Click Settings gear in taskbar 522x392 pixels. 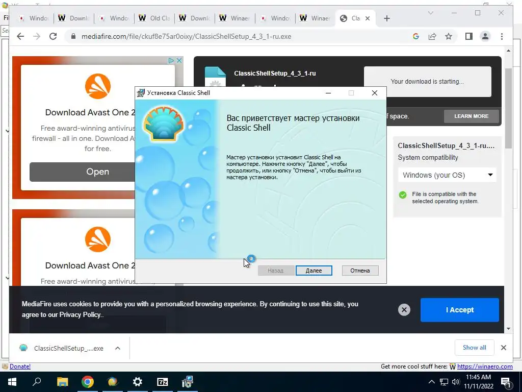138,382
